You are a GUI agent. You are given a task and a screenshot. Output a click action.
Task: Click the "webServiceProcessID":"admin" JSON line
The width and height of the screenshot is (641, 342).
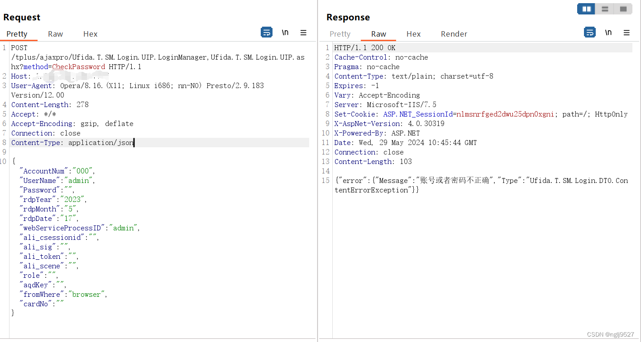click(80, 228)
